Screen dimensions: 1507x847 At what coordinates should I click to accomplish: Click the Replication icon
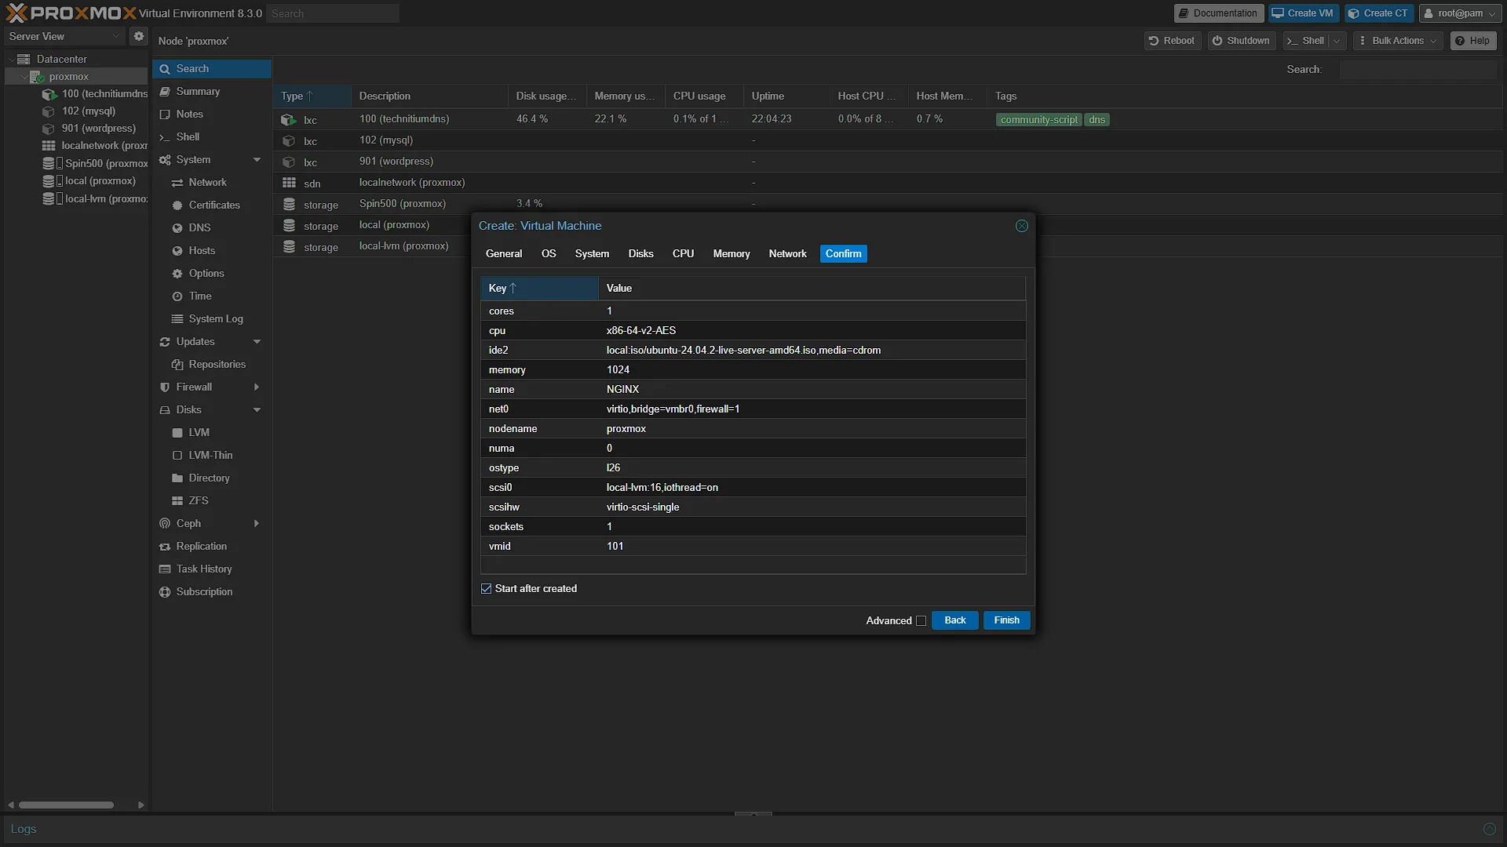(165, 547)
